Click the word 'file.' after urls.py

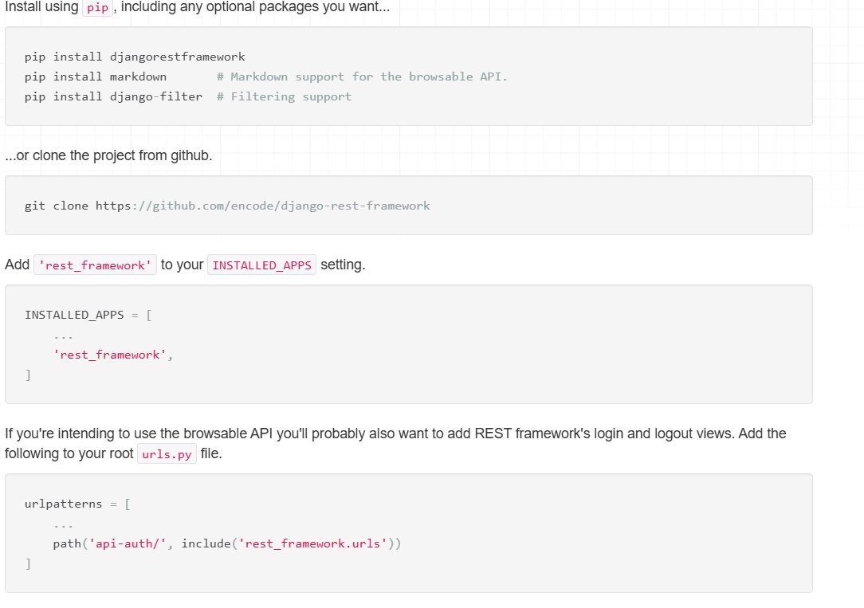(x=211, y=453)
